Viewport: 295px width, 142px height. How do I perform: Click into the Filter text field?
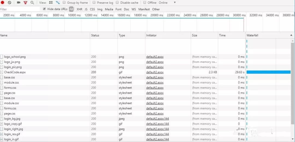19,9
